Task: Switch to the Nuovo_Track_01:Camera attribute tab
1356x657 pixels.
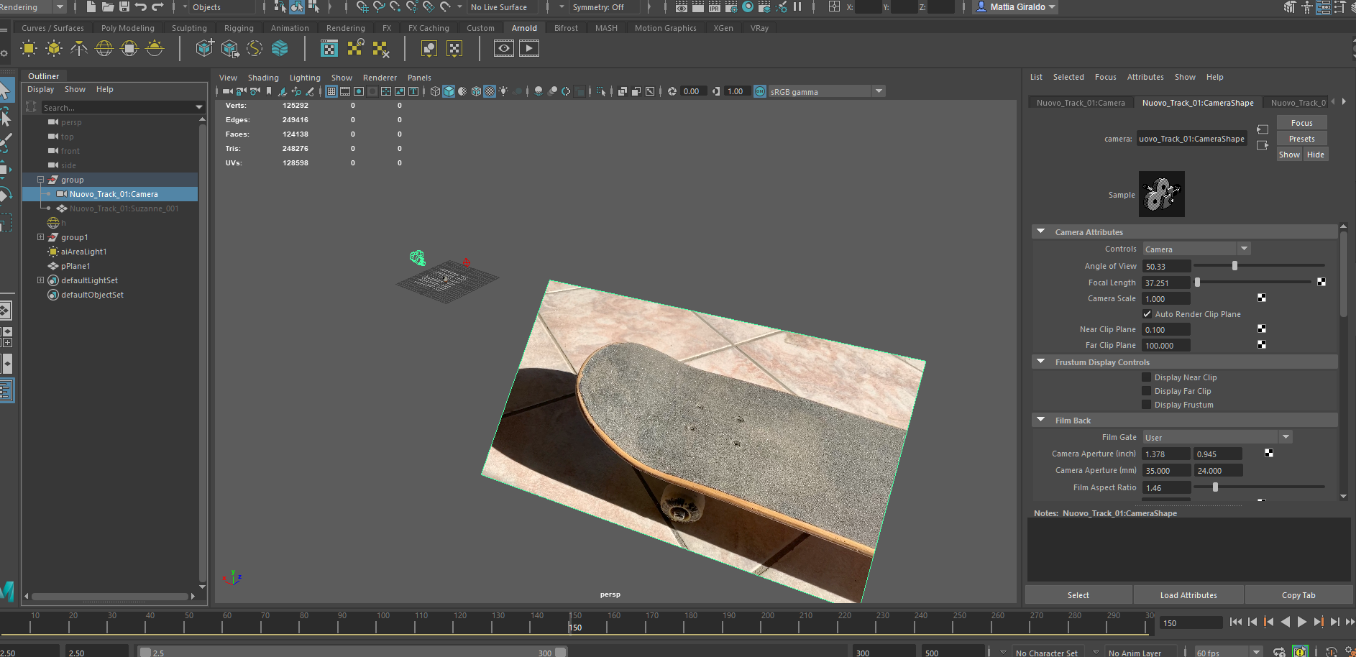Action: [x=1081, y=102]
